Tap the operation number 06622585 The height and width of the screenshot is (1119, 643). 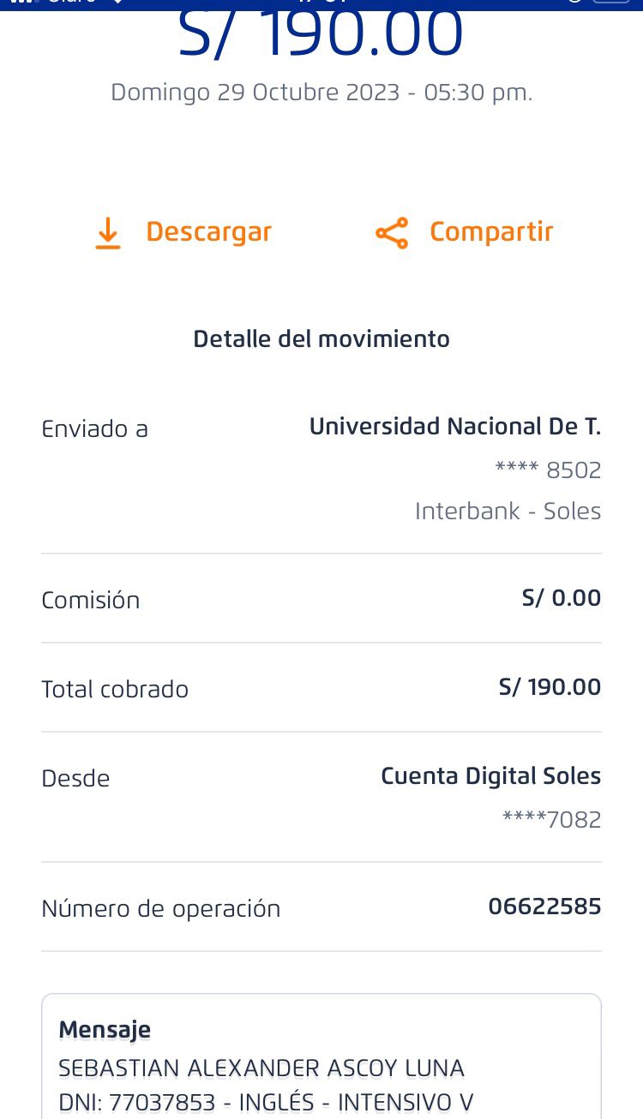pyautogui.click(x=544, y=907)
